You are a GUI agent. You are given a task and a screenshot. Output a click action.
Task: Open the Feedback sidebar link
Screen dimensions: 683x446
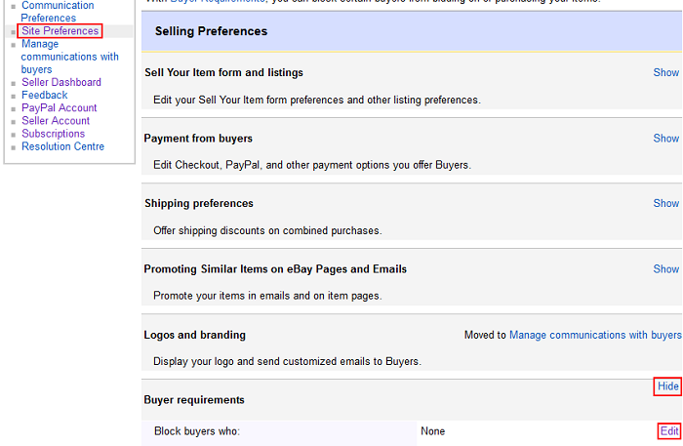click(x=45, y=95)
